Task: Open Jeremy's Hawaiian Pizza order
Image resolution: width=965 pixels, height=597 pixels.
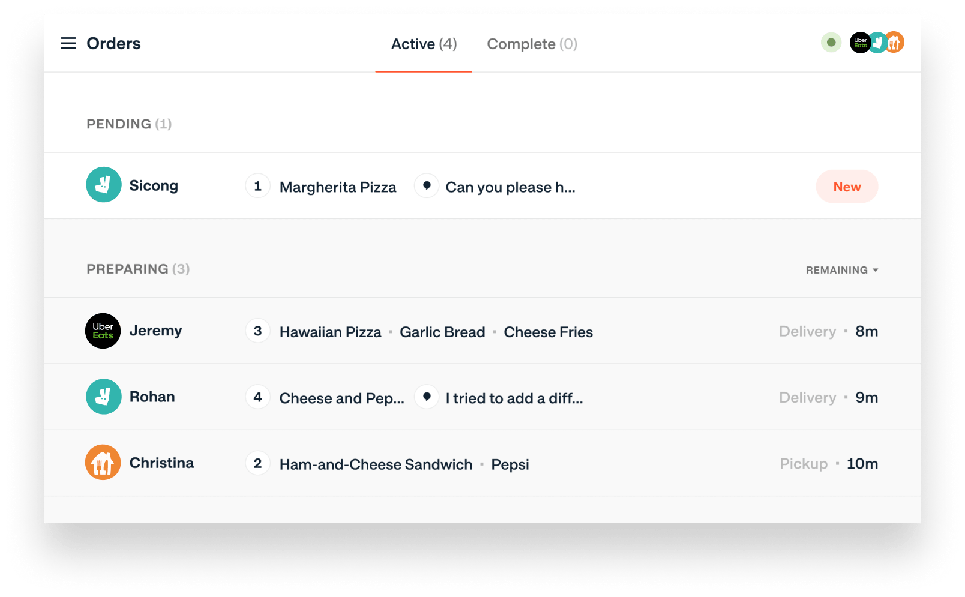Action: 330,332
